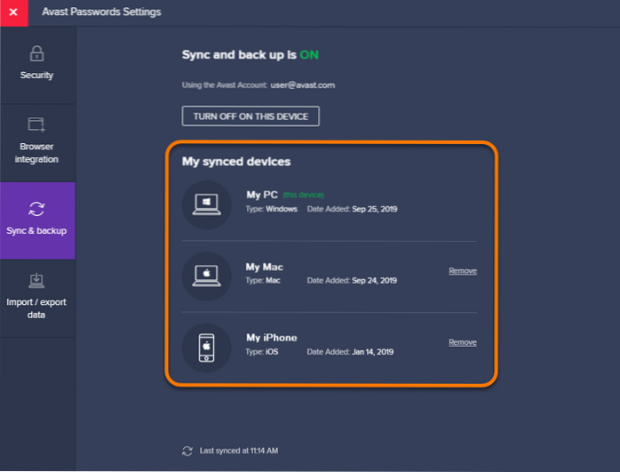Viewport: 620px width, 472px height.
Task: Click the Last synced at 11:14 AM text
Action: click(x=237, y=452)
